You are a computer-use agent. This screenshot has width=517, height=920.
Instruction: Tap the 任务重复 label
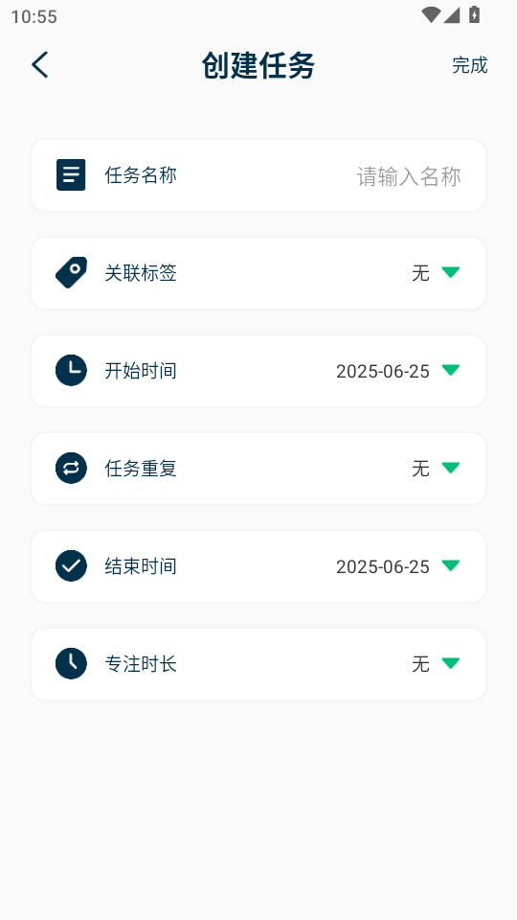[x=141, y=469]
